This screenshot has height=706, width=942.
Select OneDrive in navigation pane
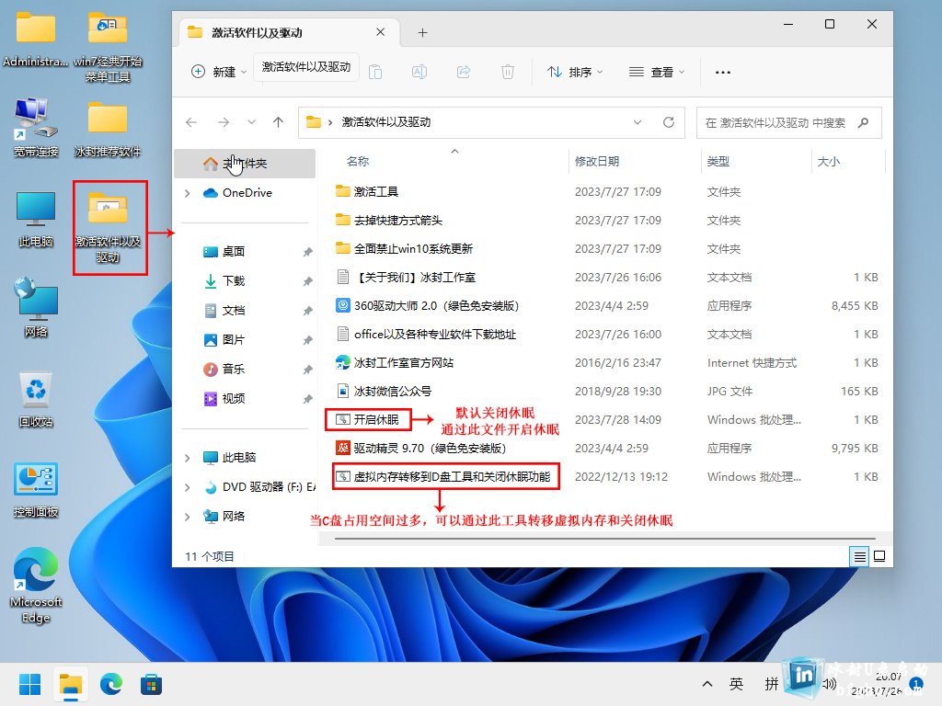click(x=247, y=193)
